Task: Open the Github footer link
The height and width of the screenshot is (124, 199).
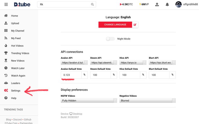Action: tap(27, 119)
